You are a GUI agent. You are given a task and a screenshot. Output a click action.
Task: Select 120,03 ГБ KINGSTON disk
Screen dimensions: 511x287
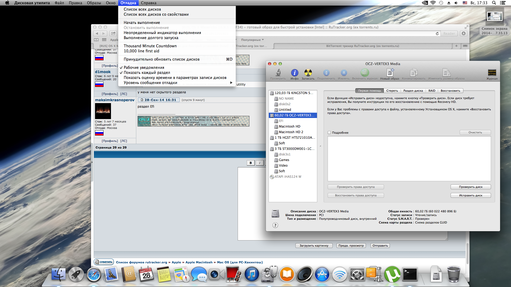point(293,93)
